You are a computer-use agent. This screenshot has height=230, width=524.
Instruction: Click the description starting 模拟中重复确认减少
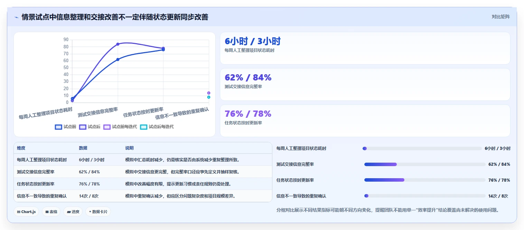tap(180, 196)
